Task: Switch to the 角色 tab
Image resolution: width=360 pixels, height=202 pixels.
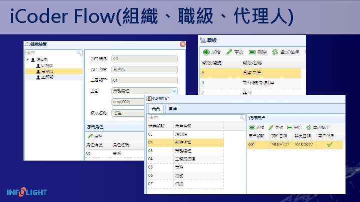Action: 156,109
